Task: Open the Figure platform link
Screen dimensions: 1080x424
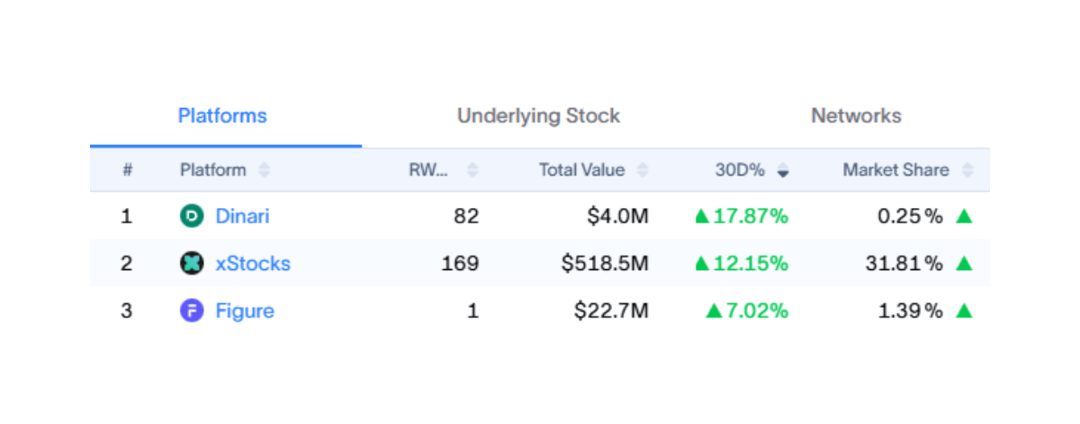Action: coord(245,311)
